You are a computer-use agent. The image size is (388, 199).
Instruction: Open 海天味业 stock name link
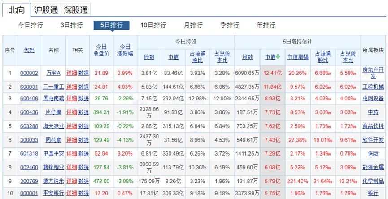click(x=53, y=126)
